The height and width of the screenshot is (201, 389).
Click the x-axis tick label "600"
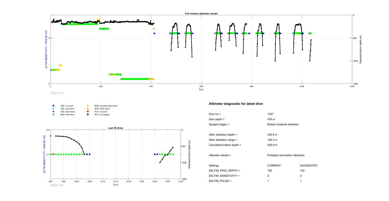pos(201,87)
